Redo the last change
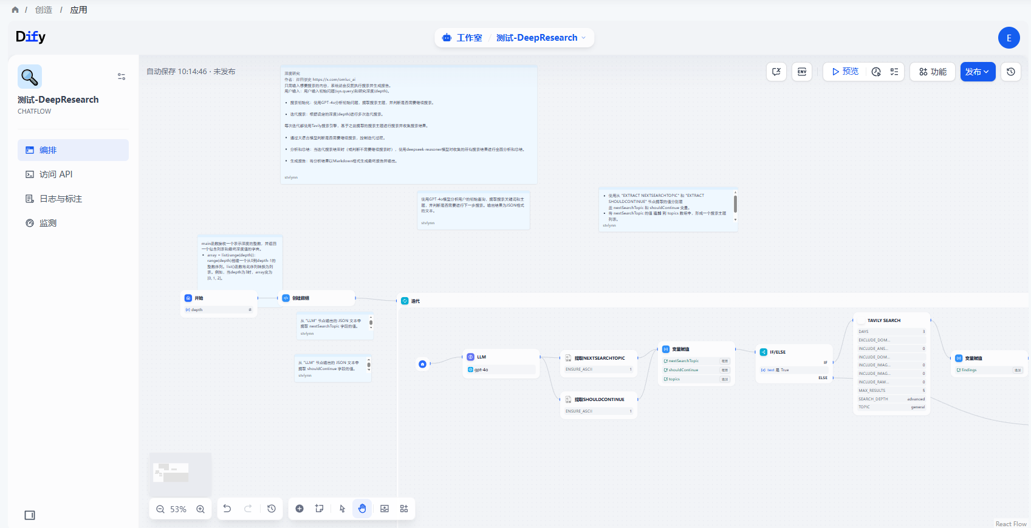 click(248, 509)
